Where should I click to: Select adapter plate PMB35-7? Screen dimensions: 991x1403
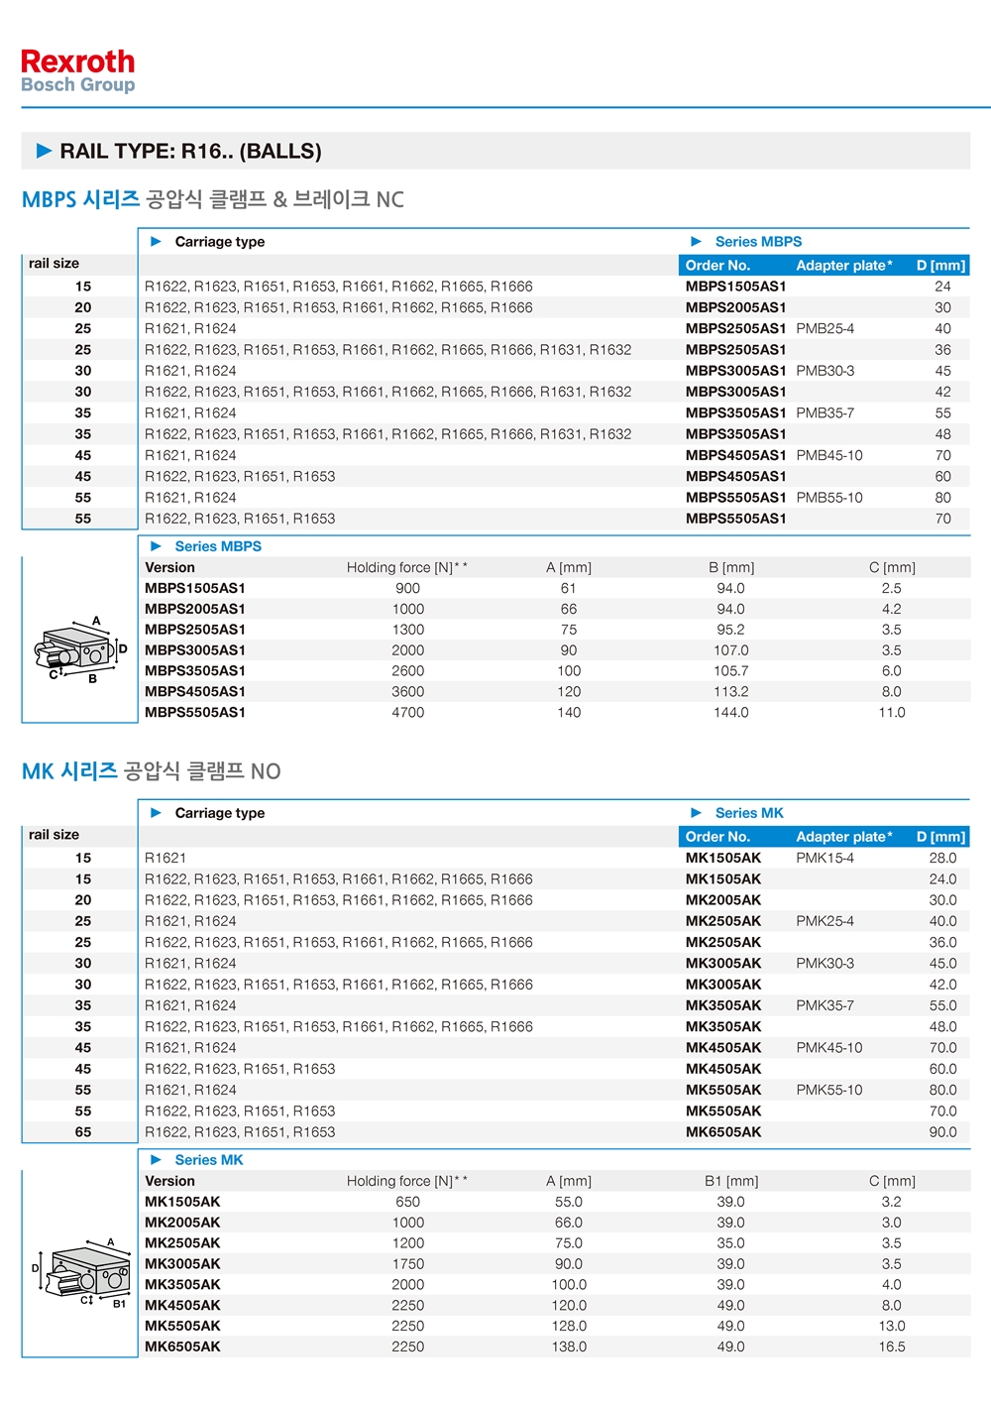(825, 412)
